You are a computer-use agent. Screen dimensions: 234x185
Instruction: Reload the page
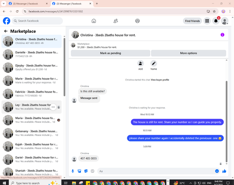(17, 11)
